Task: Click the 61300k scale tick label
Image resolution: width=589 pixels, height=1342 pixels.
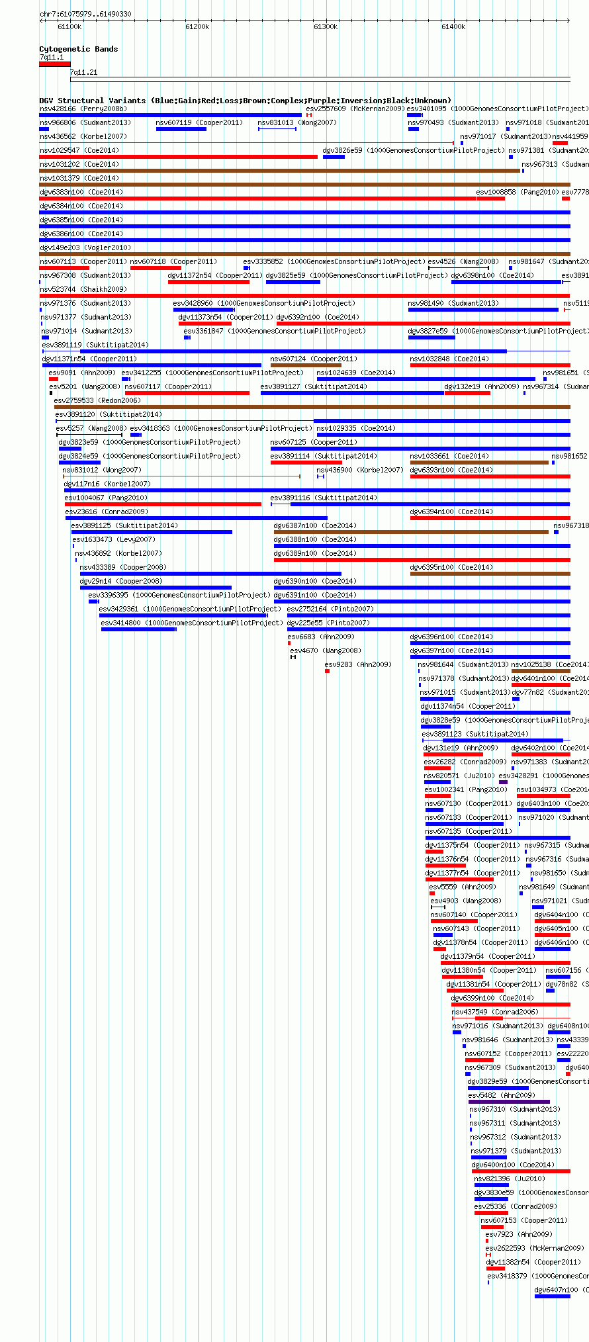Action: click(326, 26)
